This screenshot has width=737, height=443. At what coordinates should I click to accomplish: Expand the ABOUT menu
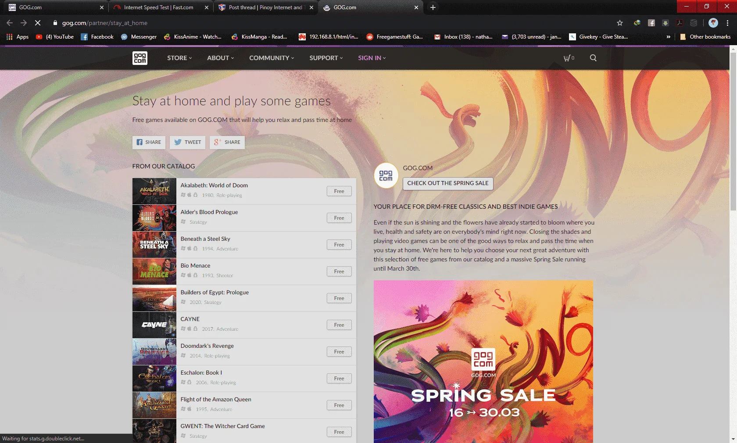pos(220,58)
